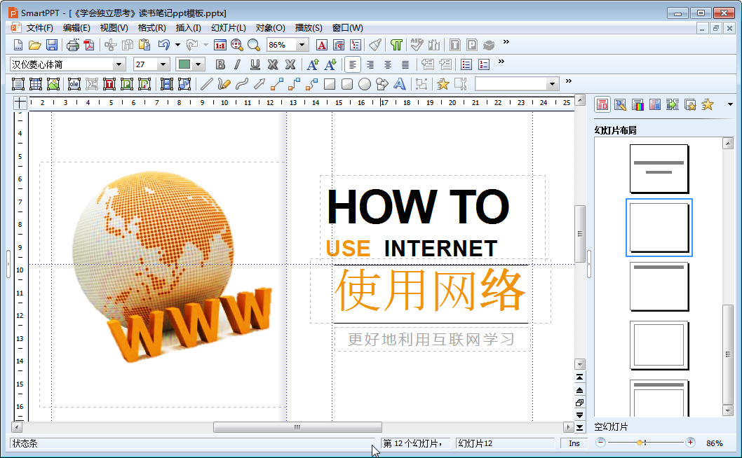The image size is (742, 458).
Task: Draw a rectangle shape
Action: coord(330,84)
